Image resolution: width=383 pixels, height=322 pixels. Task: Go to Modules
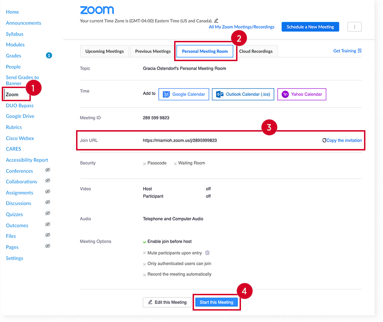click(x=15, y=45)
